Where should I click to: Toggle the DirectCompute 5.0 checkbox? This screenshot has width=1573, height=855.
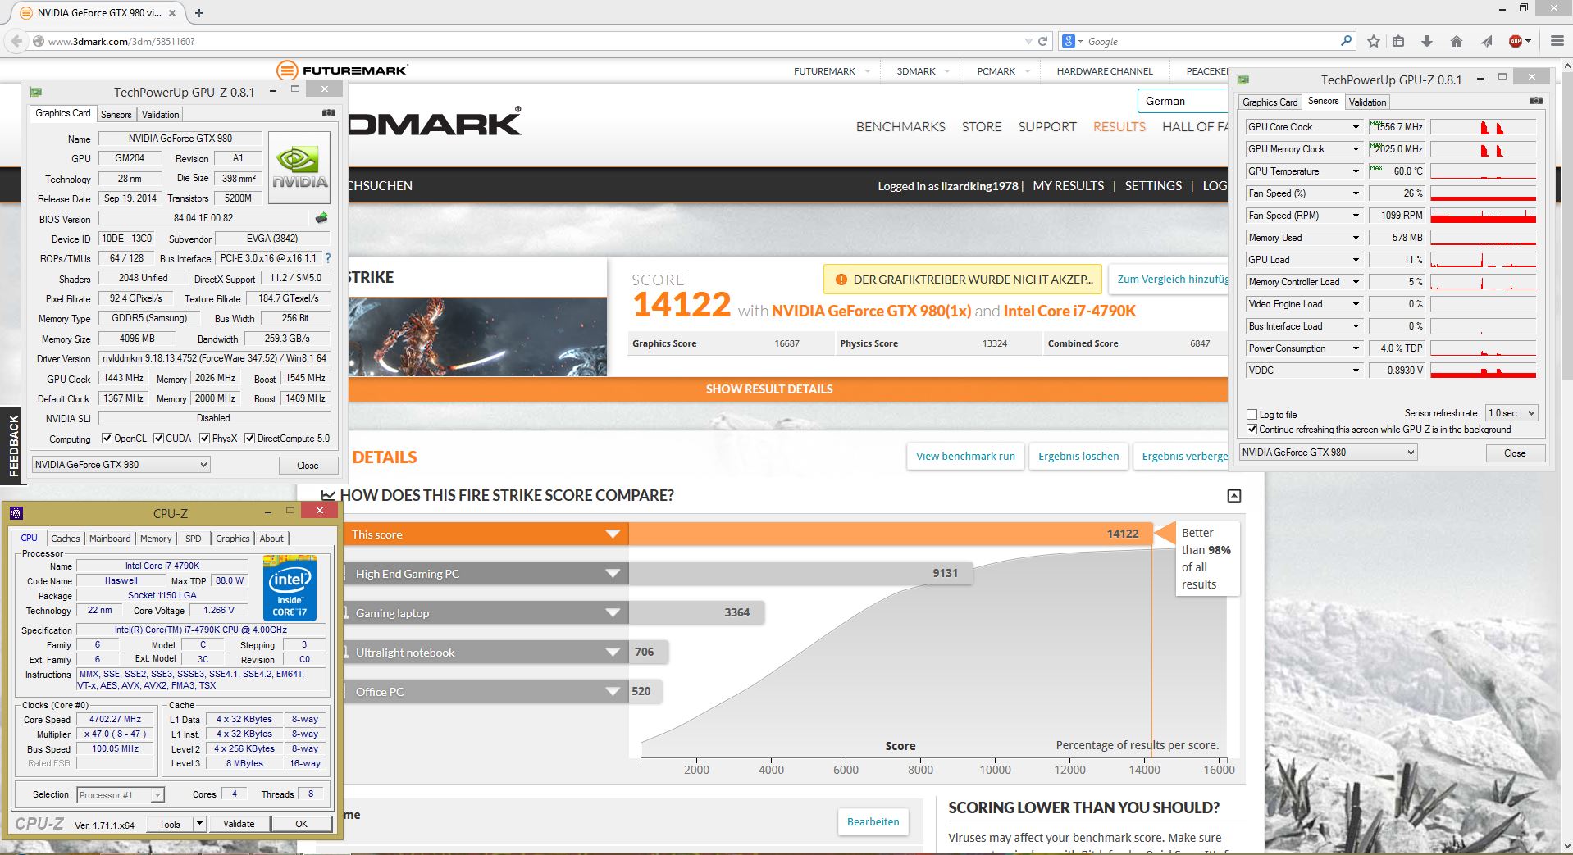pos(250,439)
